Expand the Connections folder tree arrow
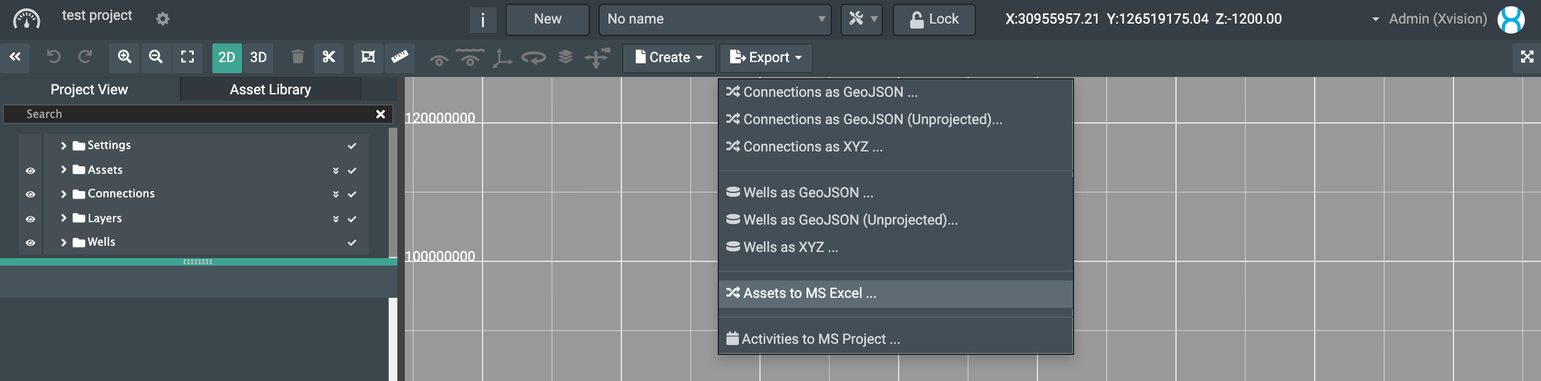The image size is (1541, 381). (63, 194)
